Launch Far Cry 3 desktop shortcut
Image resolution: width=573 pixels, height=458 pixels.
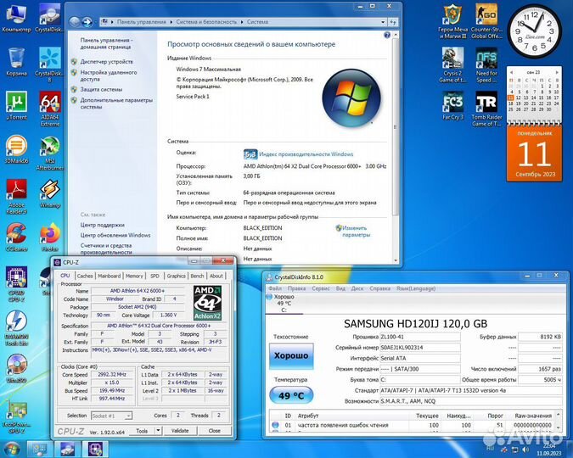(452, 106)
